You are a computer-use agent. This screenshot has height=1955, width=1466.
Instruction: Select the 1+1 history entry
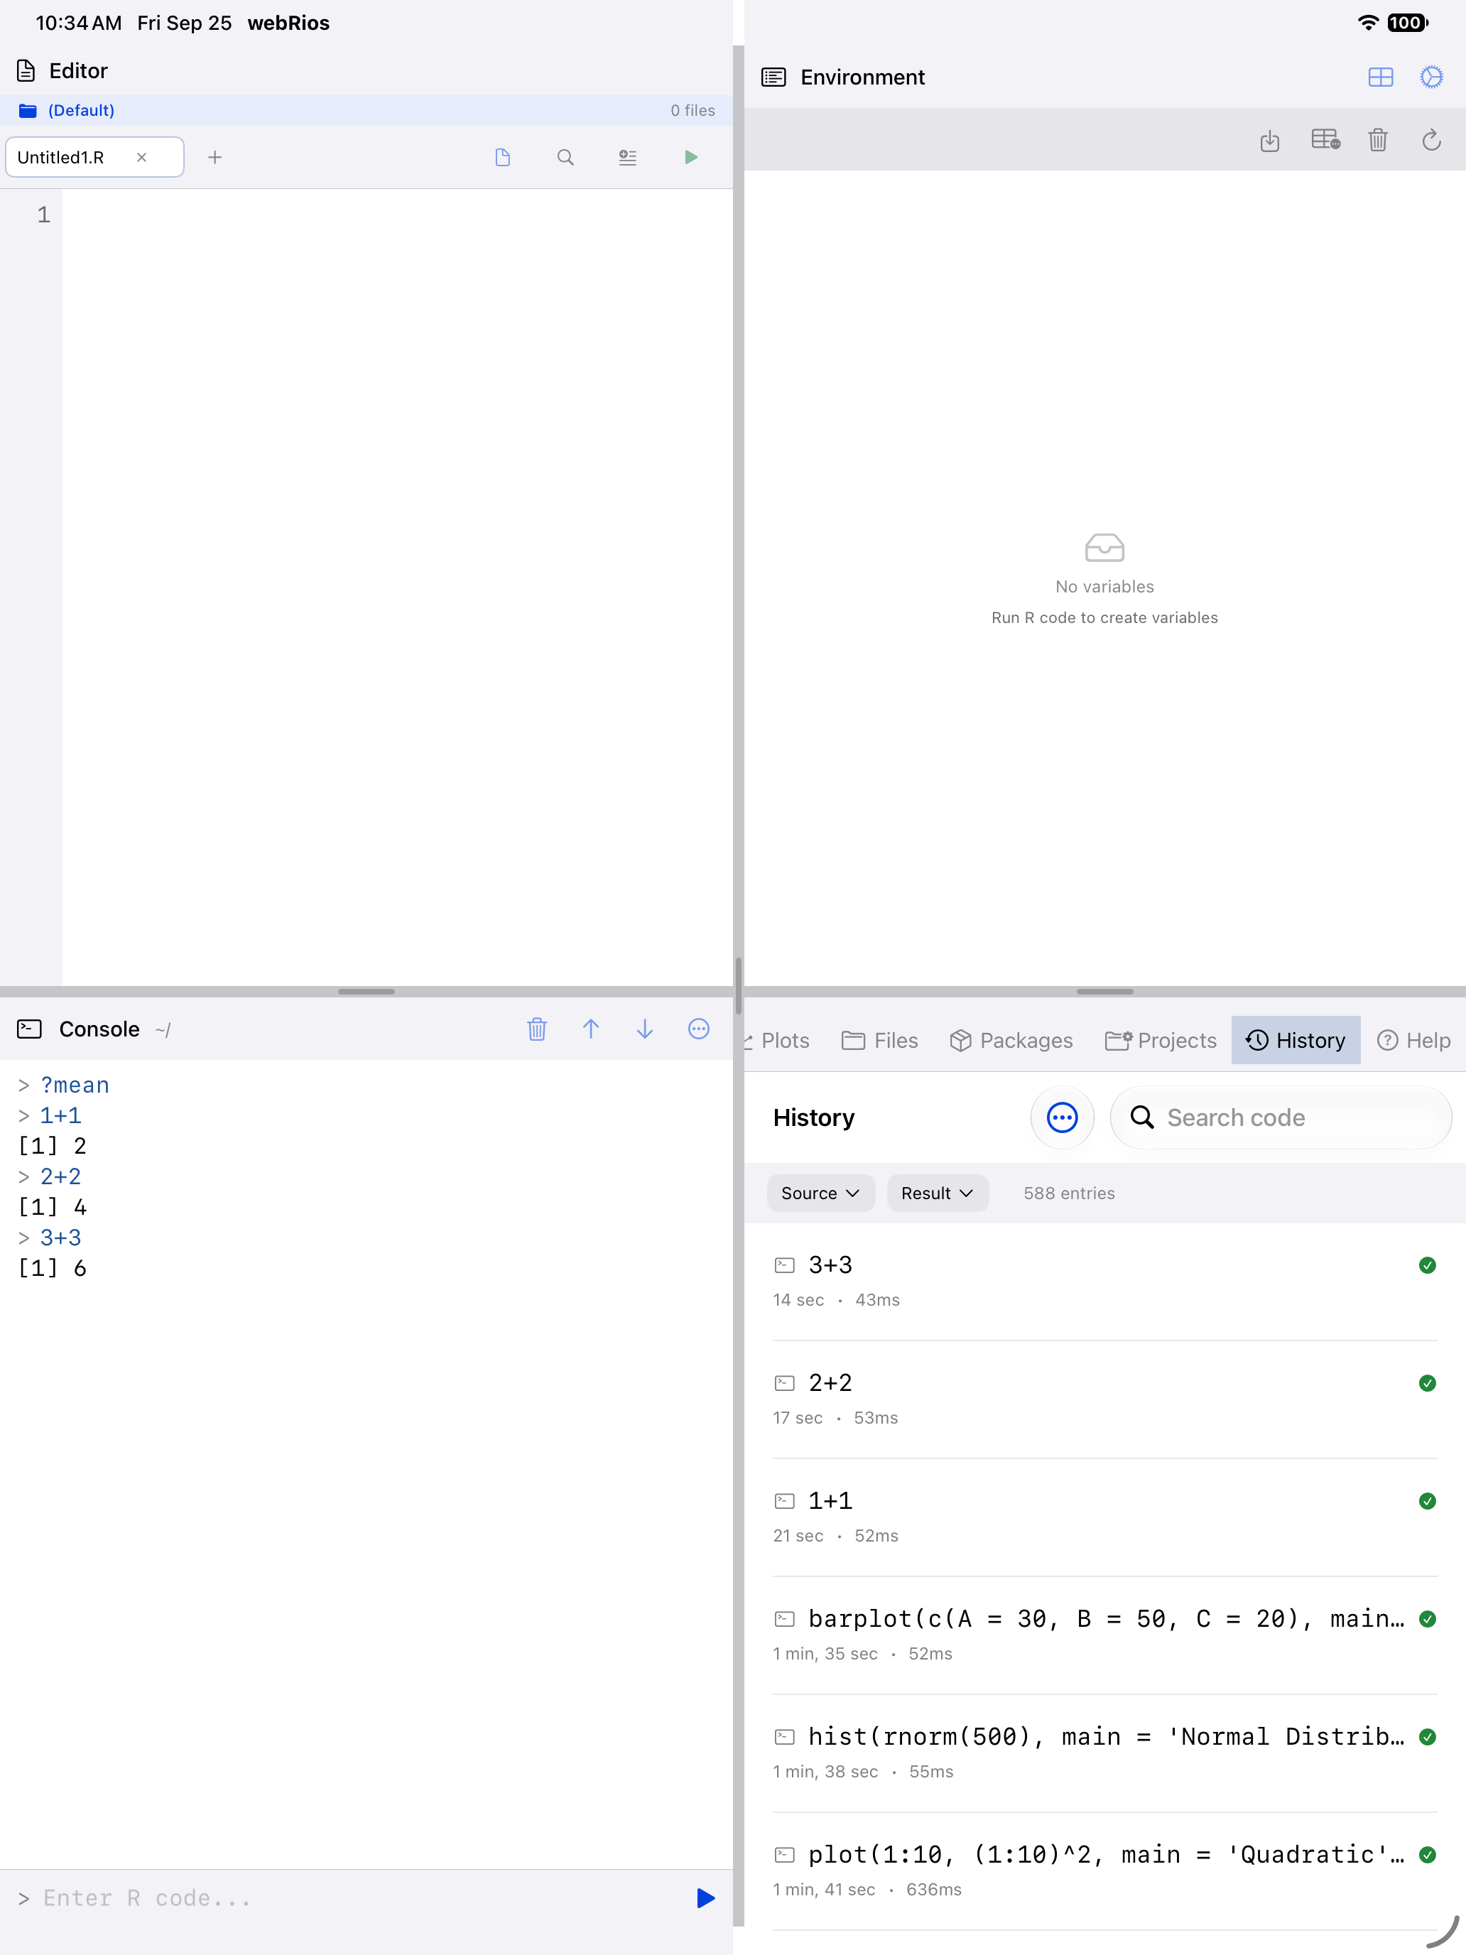pyautogui.click(x=1104, y=1517)
